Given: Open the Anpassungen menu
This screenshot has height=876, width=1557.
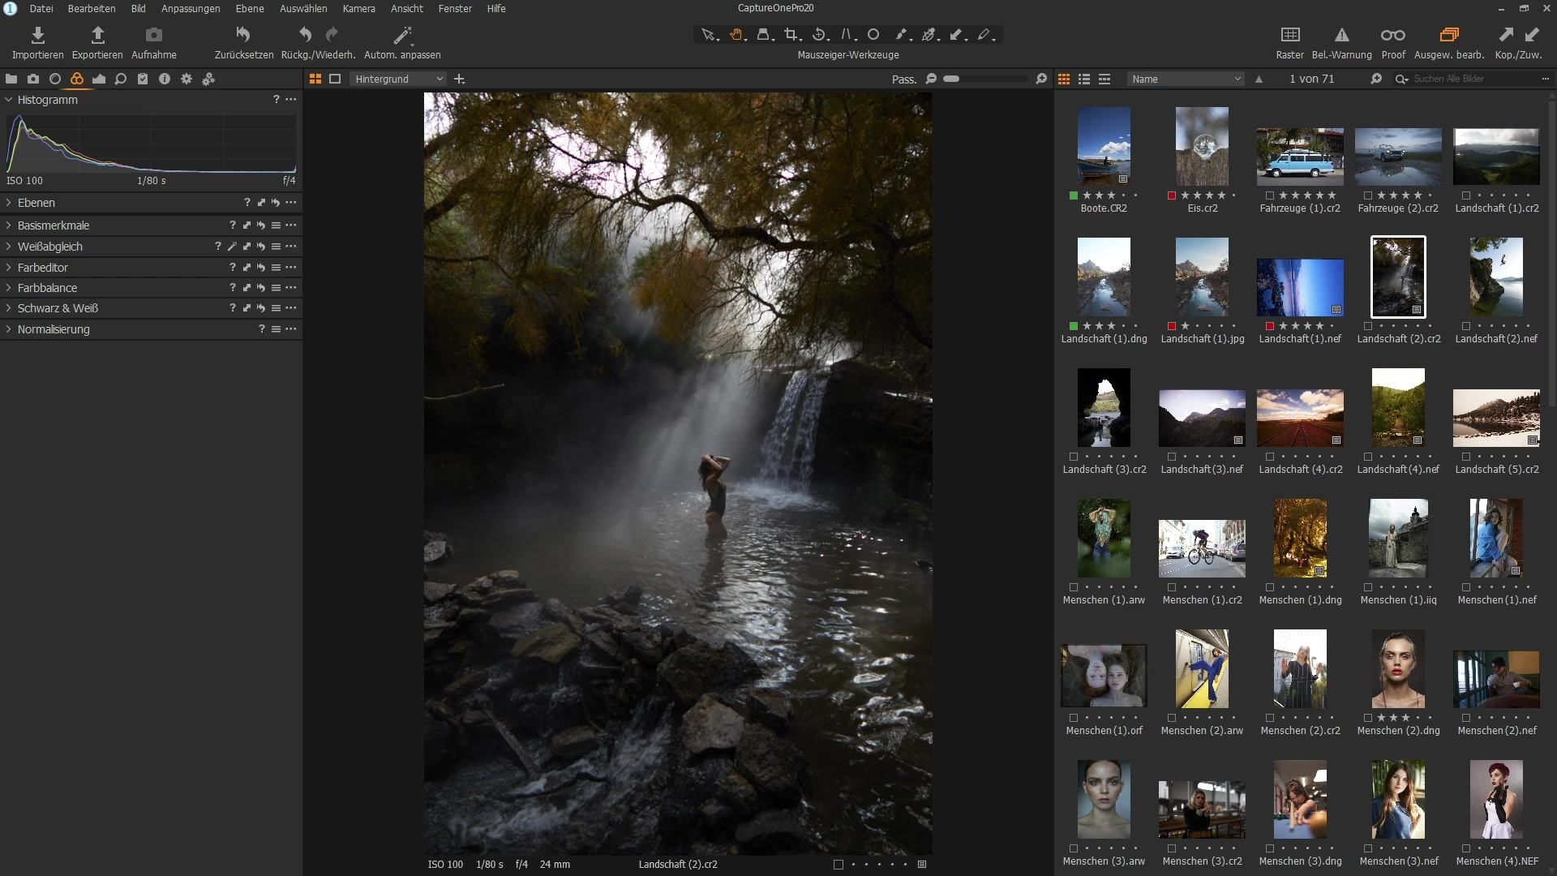Looking at the screenshot, I should click(191, 8).
